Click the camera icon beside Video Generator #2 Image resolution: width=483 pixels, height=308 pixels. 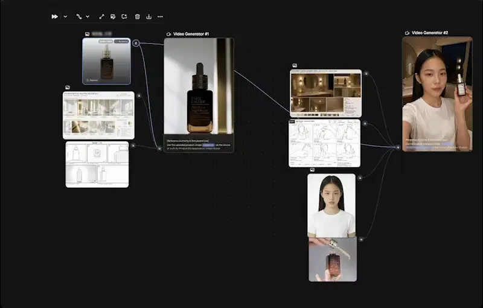(x=407, y=33)
